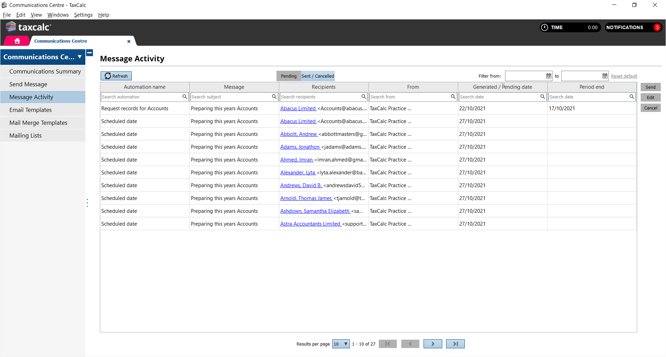
Task: Open the Edit menu
Action: point(21,15)
